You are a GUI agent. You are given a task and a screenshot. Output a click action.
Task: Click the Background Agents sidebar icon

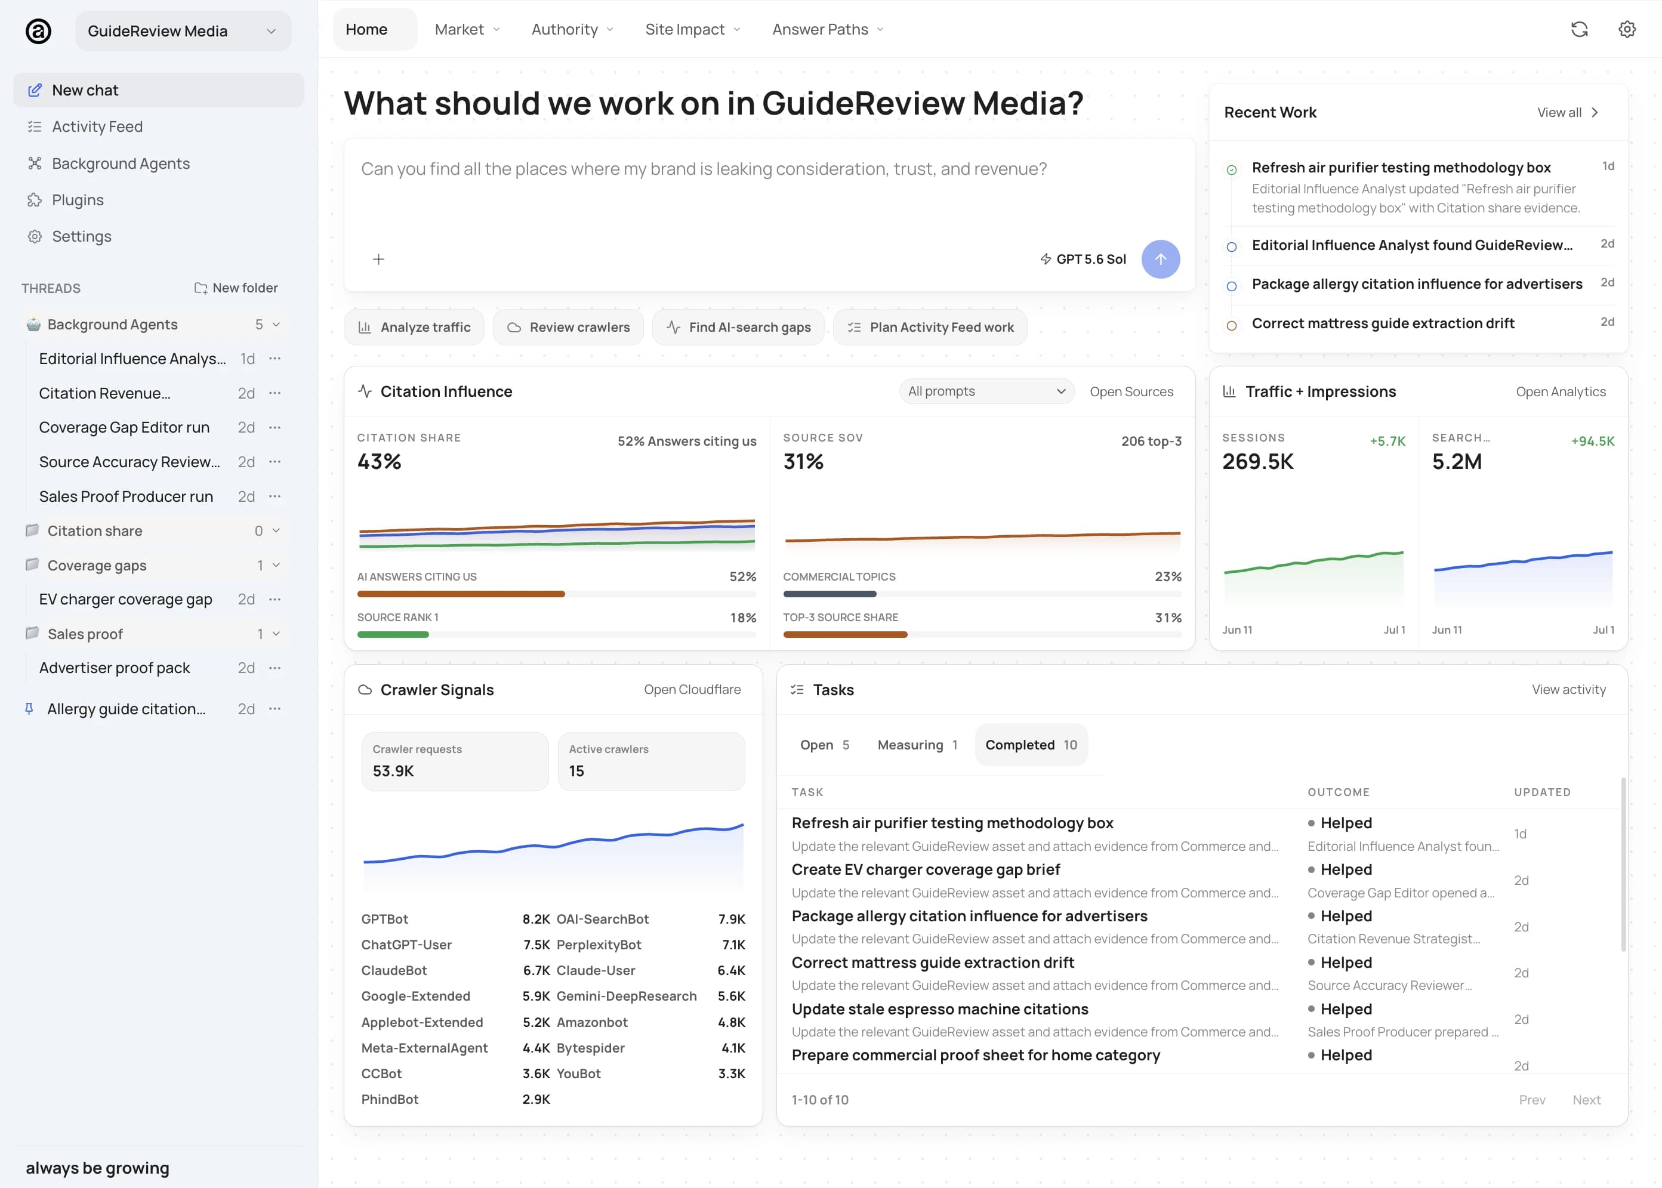click(x=35, y=163)
